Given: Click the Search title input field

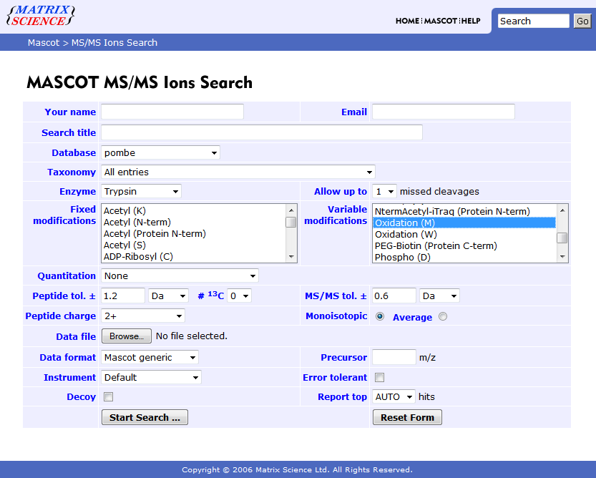Looking at the screenshot, I should 262,132.
